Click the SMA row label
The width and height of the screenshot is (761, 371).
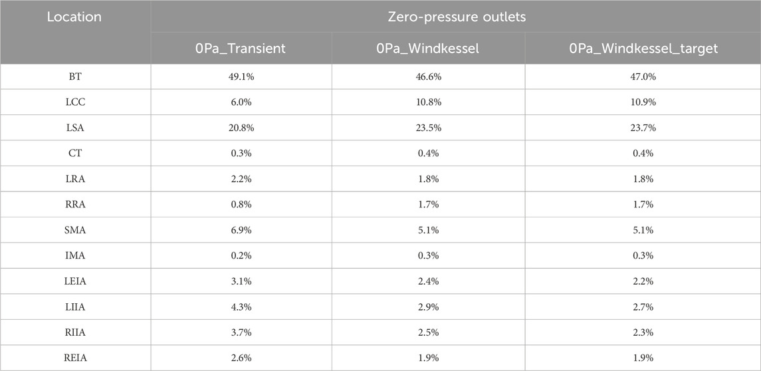point(74,230)
